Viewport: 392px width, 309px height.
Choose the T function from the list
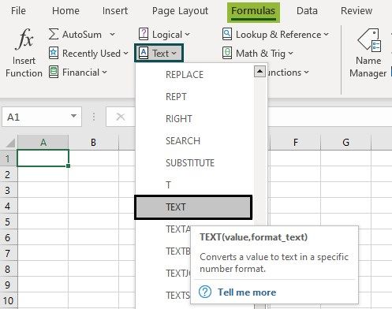click(x=195, y=185)
